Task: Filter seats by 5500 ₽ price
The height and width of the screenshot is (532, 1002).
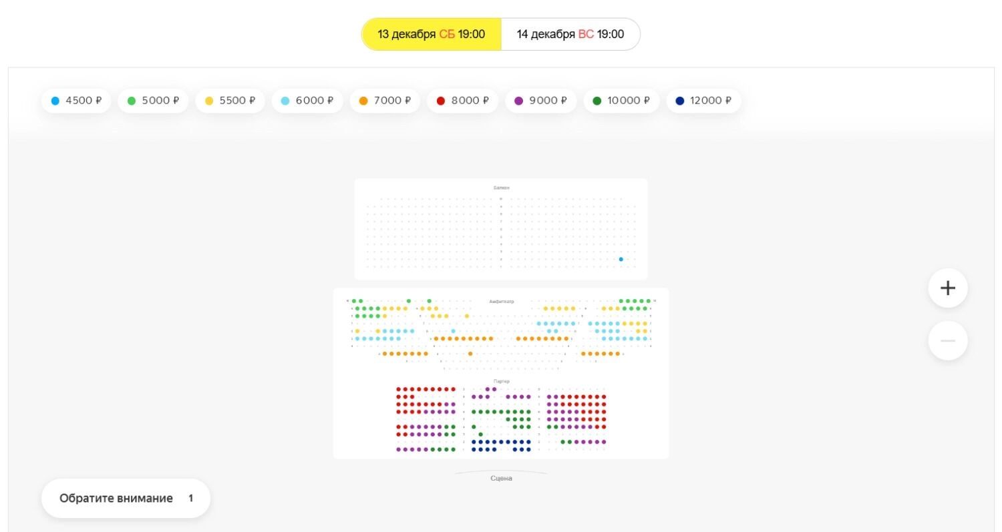Action: tap(230, 101)
